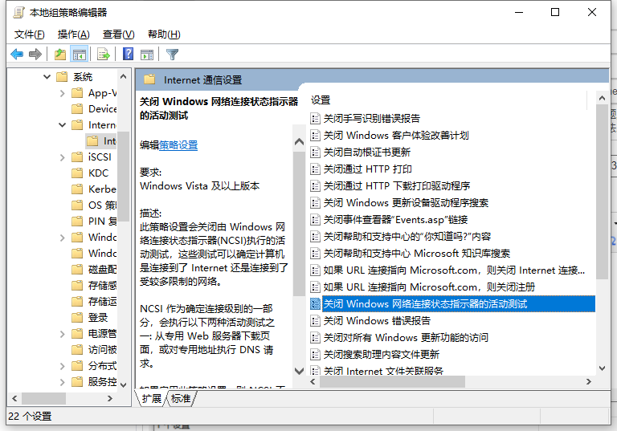Switch to the 扩展 tab

(152, 399)
